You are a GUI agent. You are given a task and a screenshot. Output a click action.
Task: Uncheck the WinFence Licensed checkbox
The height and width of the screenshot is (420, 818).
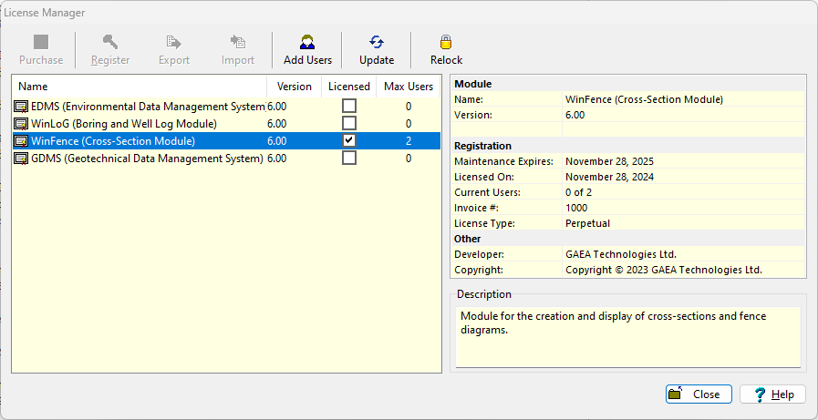coord(349,141)
